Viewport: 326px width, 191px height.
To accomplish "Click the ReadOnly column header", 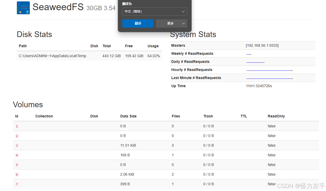I will pos(276,116).
